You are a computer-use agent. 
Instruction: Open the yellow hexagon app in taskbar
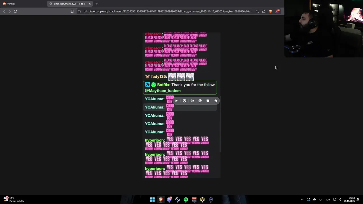[202, 199]
